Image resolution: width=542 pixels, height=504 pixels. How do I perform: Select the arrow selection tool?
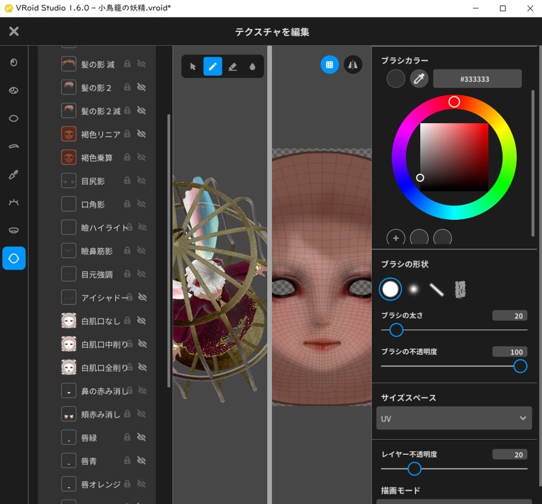tap(193, 67)
